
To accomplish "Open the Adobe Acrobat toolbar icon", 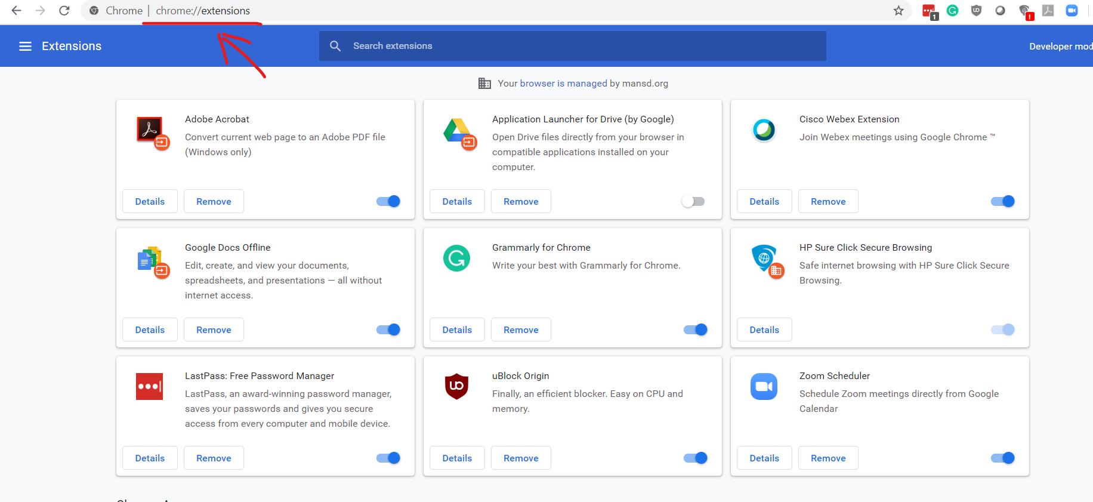I will [x=1048, y=11].
